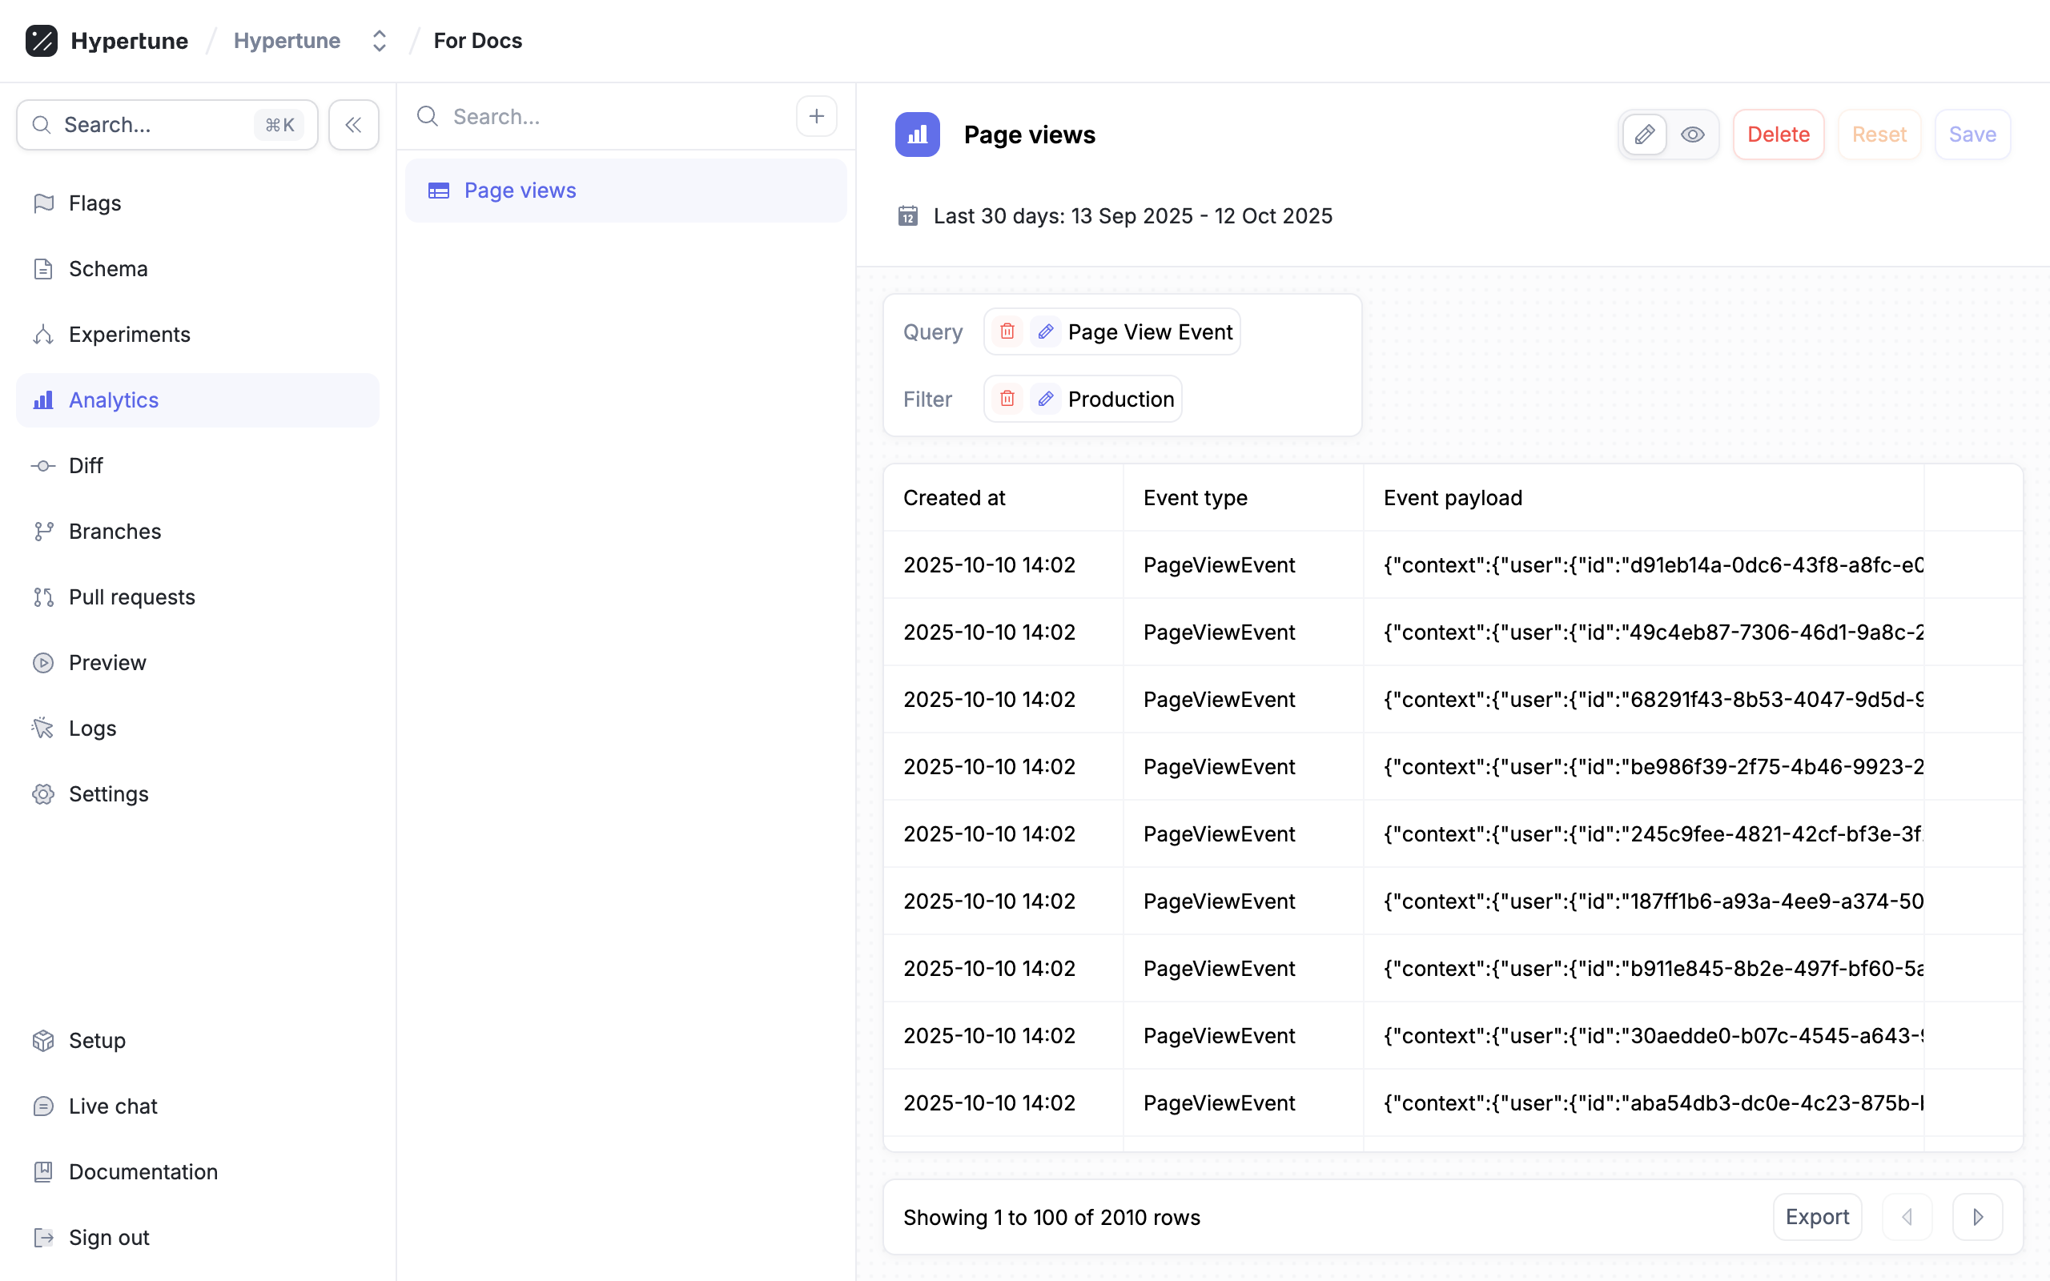
Task: Click the plus icon to add a view
Action: (x=816, y=116)
